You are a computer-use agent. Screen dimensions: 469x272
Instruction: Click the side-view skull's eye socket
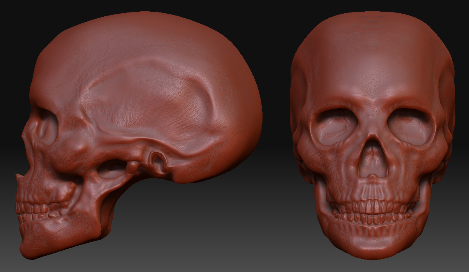[48, 125]
